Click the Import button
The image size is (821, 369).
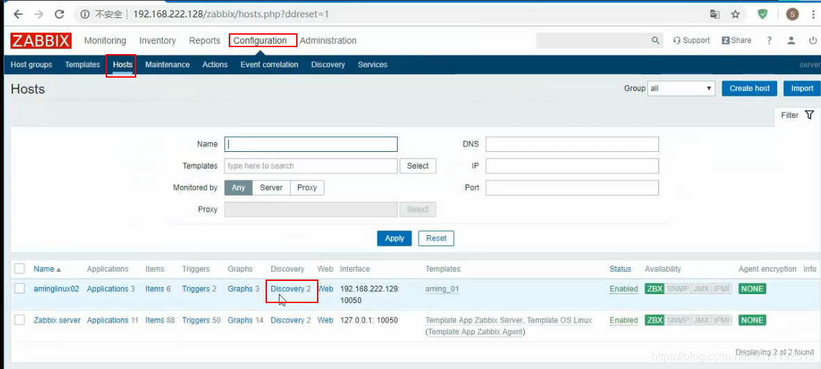(x=802, y=88)
